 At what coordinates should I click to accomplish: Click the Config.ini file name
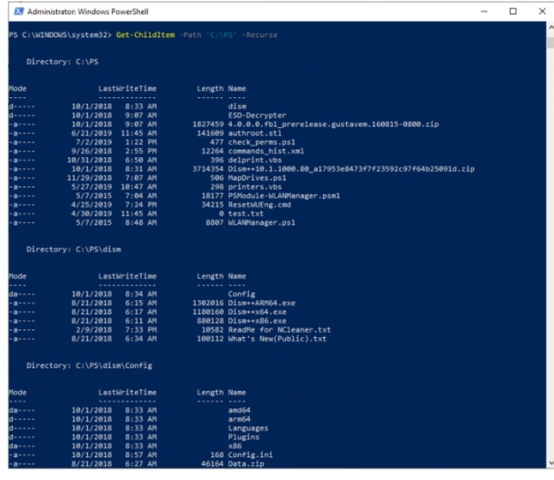pos(251,455)
